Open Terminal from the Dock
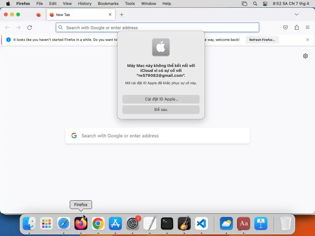 [167, 223]
